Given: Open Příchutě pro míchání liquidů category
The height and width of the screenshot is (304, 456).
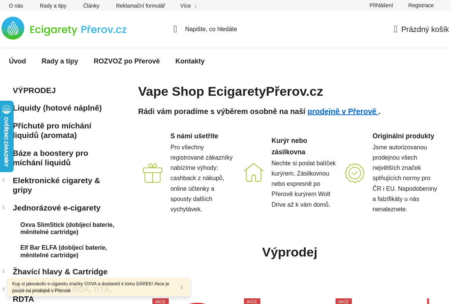Looking at the screenshot, I should pyautogui.click(x=52, y=130).
